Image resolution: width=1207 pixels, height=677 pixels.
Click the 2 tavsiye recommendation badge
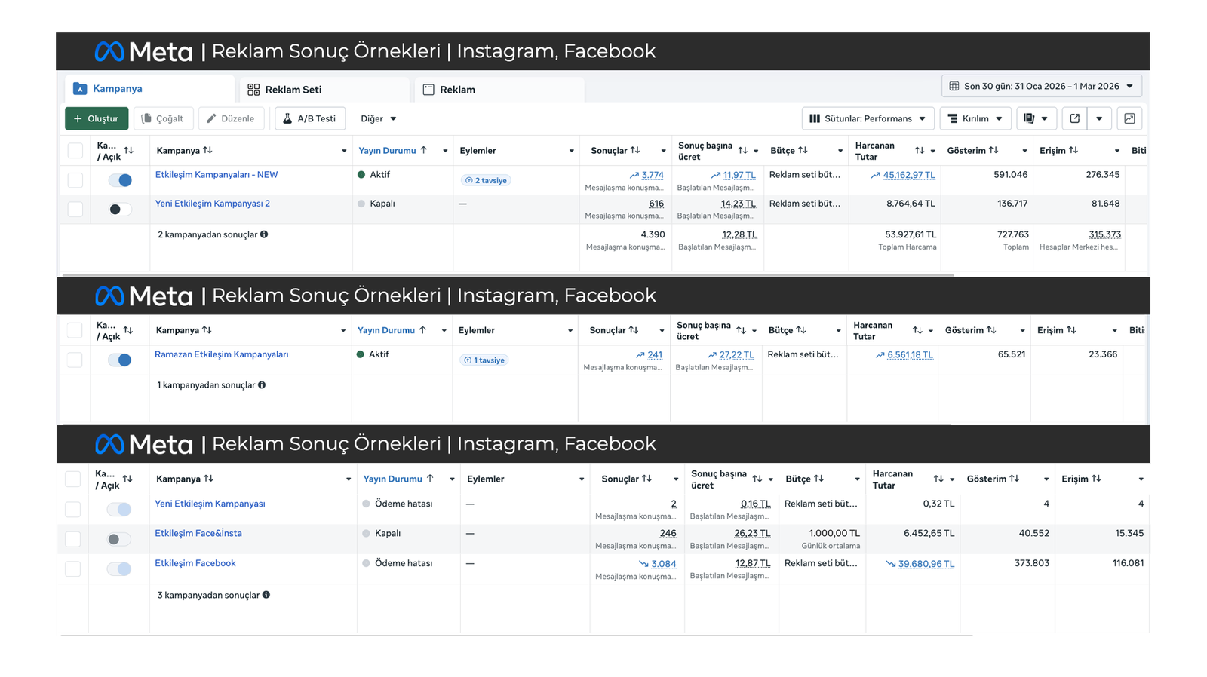(487, 180)
